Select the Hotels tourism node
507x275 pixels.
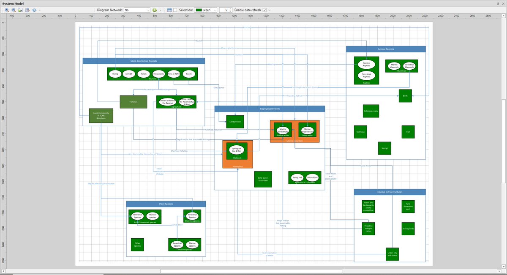coord(144,74)
